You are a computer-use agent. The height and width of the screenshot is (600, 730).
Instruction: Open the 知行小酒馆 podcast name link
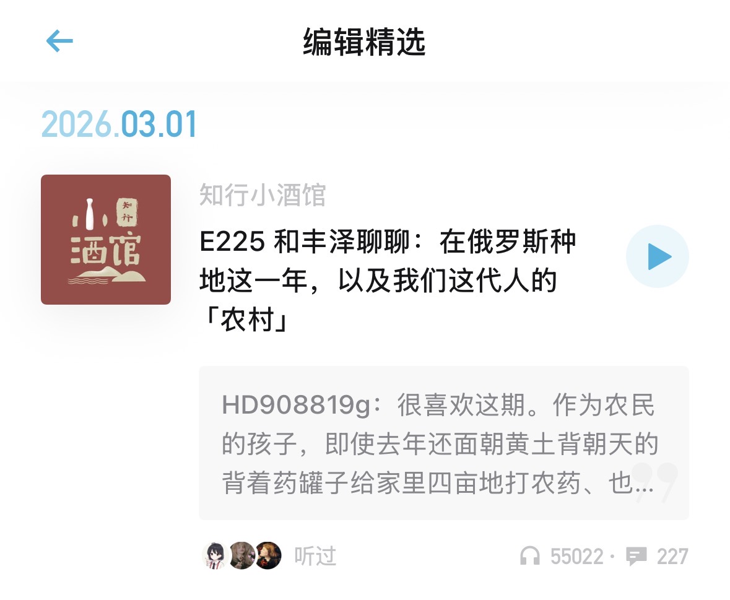(x=262, y=194)
